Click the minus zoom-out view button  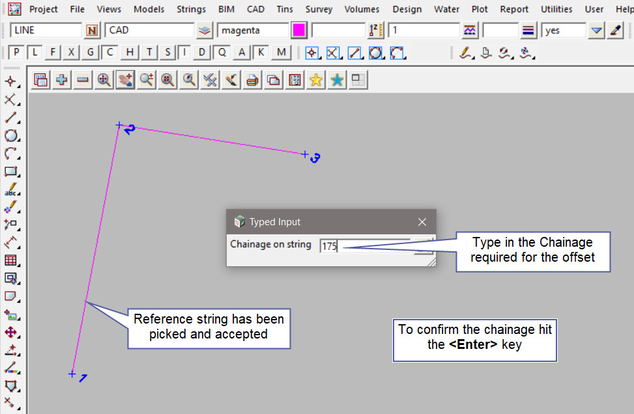point(83,80)
